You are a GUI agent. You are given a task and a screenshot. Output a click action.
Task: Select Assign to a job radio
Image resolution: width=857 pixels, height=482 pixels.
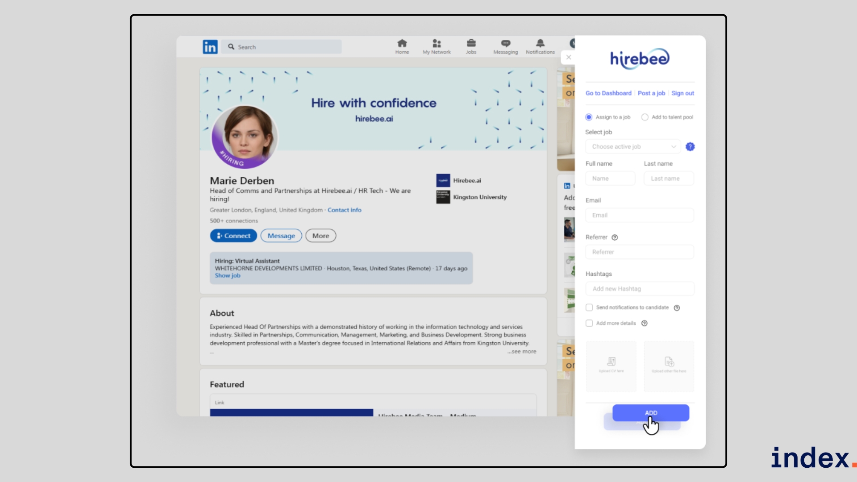(589, 117)
